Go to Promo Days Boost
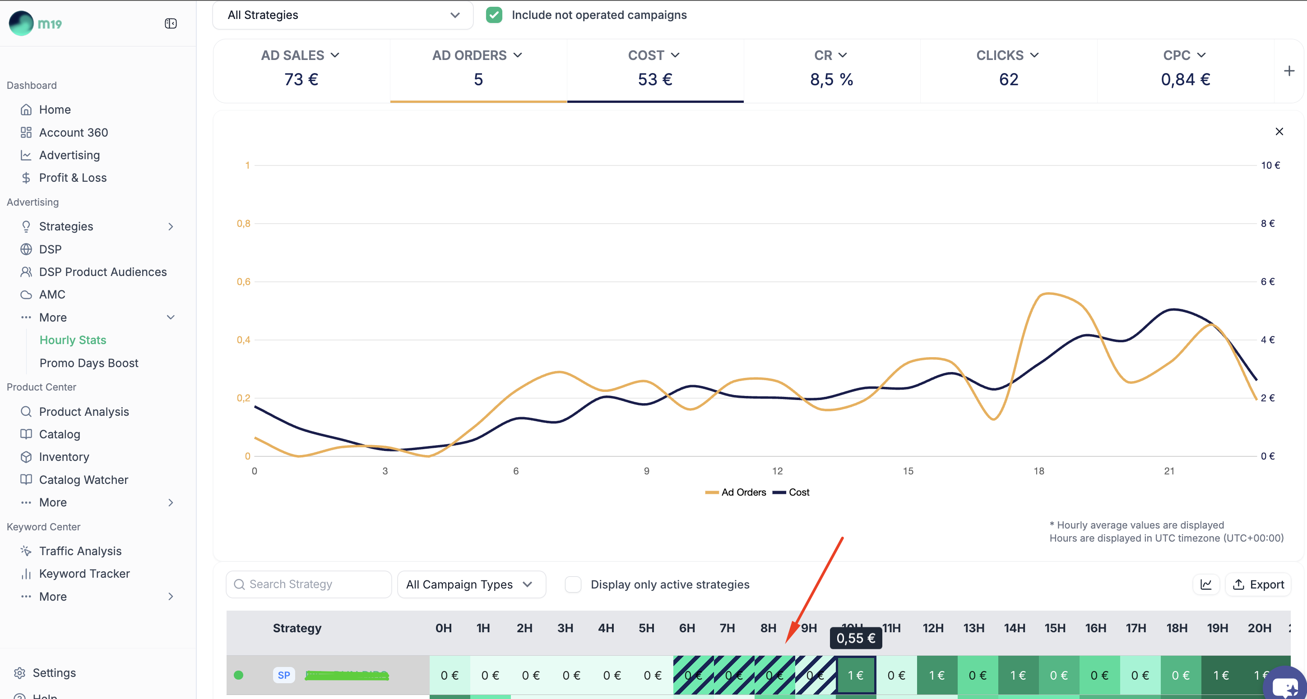The height and width of the screenshot is (699, 1307). point(89,363)
